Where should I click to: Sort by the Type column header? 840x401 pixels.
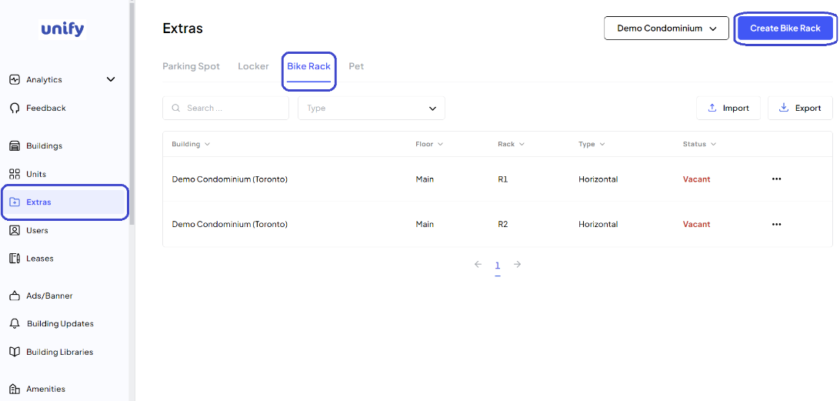click(592, 144)
